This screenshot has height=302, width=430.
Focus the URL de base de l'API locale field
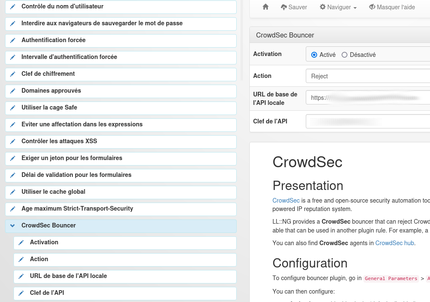point(368,97)
